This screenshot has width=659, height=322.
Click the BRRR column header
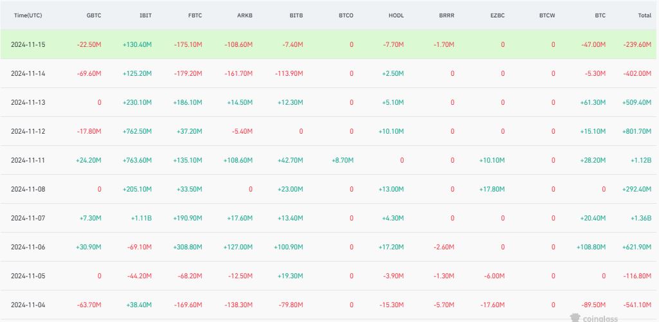[446, 15]
